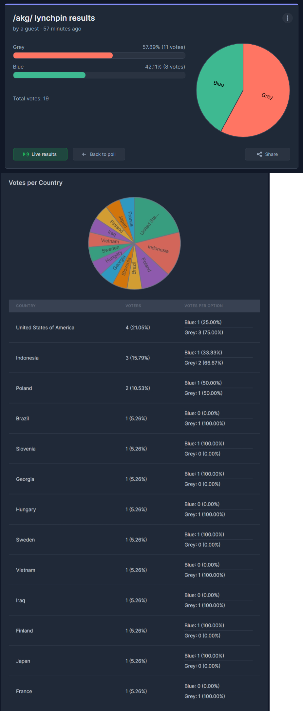Select the Finland country cell in table
Screen dimensions: 303x711
[24, 631]
